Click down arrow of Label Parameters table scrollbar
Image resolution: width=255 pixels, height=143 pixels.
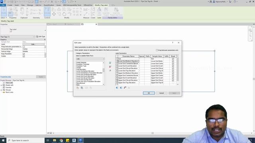pos(178,85)
